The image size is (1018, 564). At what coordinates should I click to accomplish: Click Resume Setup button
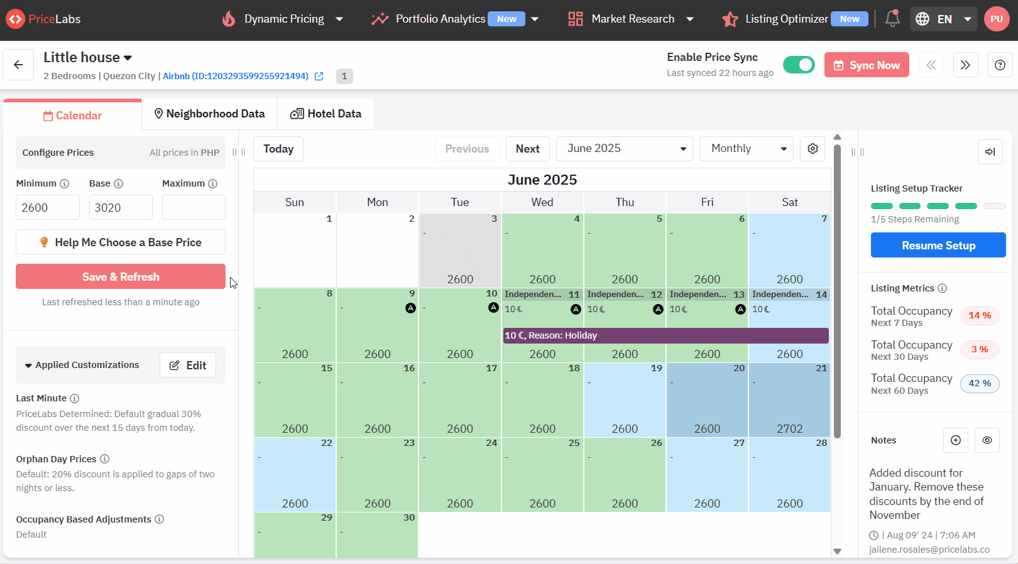coord(938,245)
